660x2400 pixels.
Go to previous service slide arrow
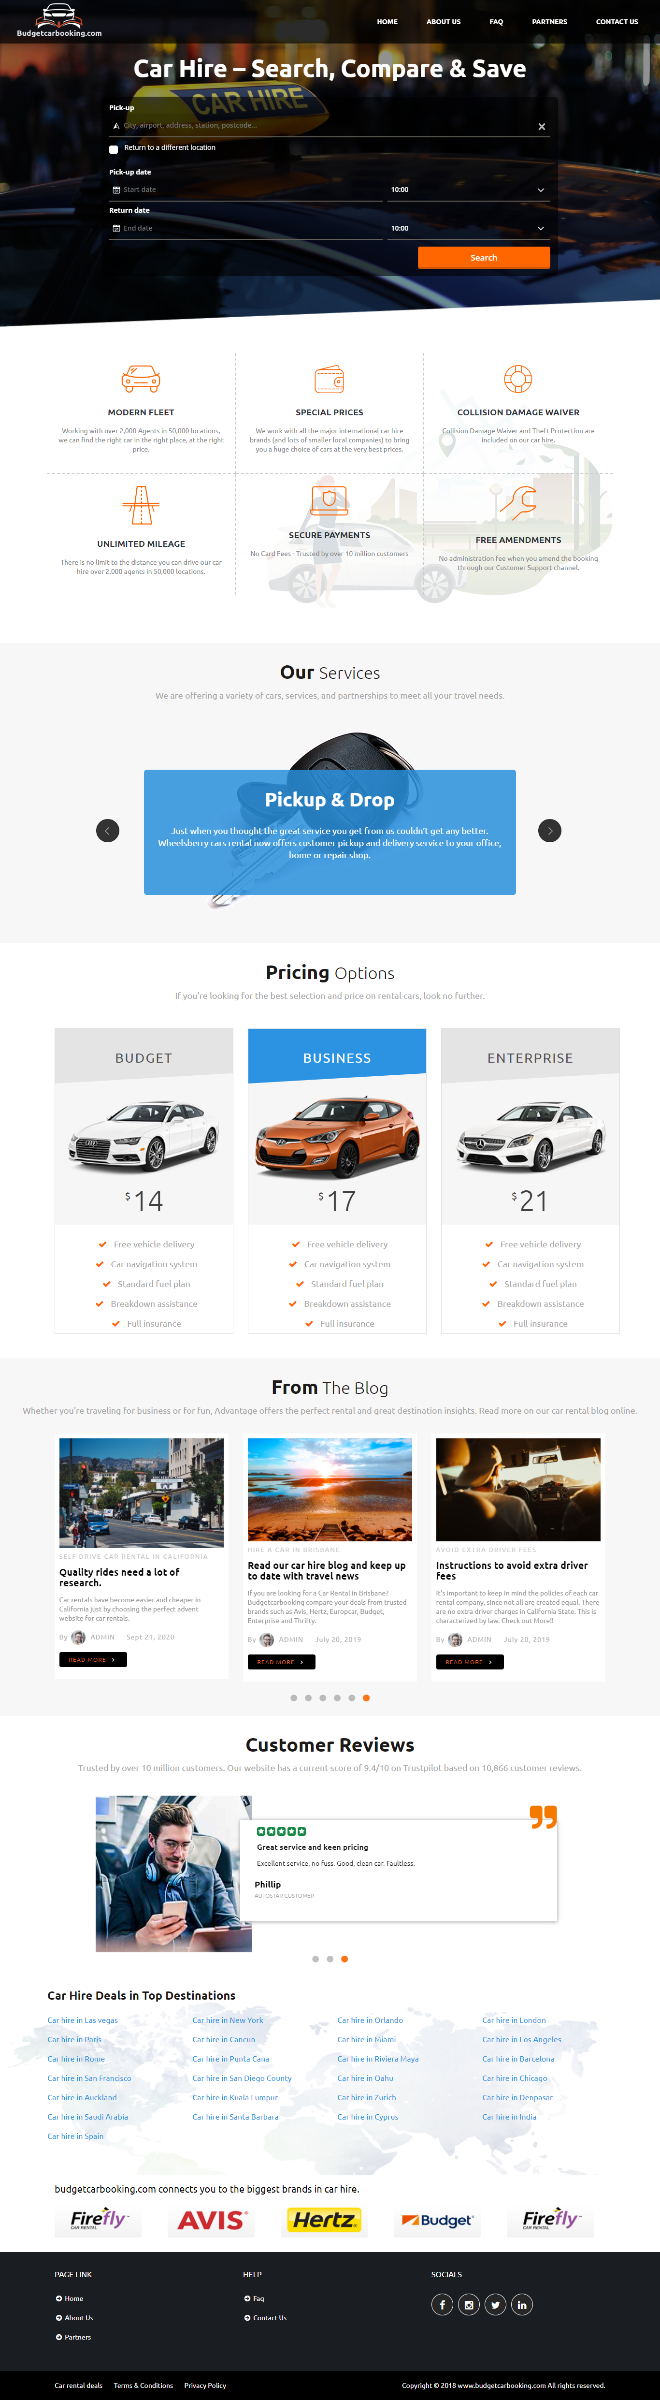pos(108,830)
